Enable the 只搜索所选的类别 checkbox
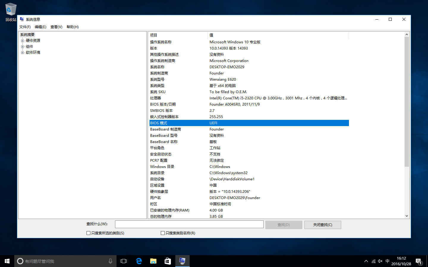The height and width of the screenshot is (267, 428). pyautogui.click(x=88, y=233)
